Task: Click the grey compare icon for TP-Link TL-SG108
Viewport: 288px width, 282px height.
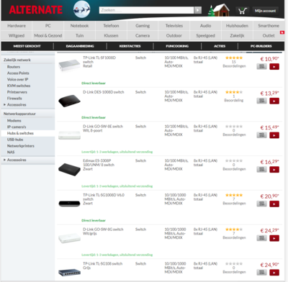Action: [261, 273]
